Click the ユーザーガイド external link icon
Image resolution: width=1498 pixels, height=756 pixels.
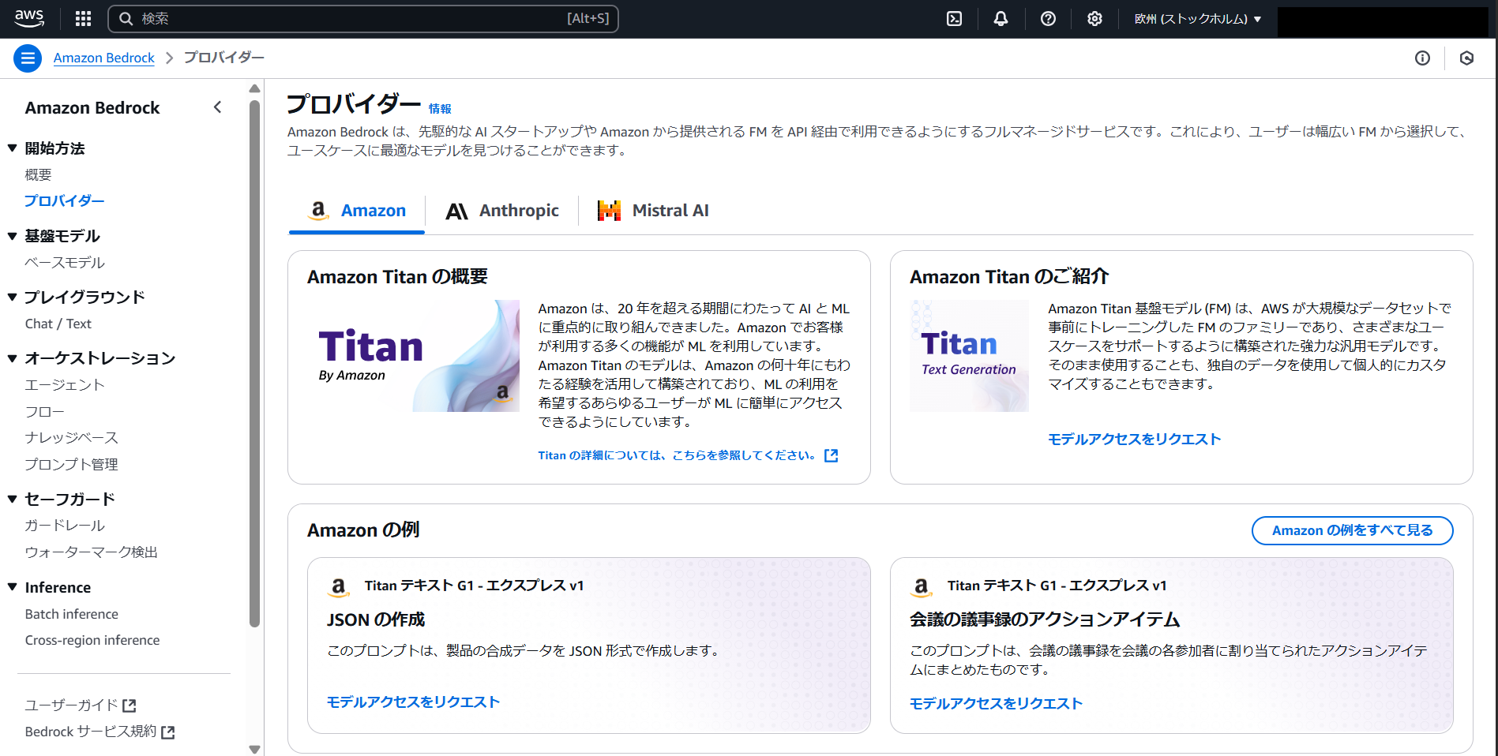[130, 705]
